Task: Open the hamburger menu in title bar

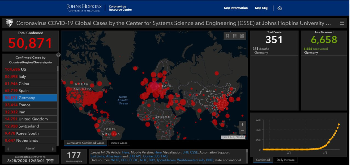Action: coord(342,23)
